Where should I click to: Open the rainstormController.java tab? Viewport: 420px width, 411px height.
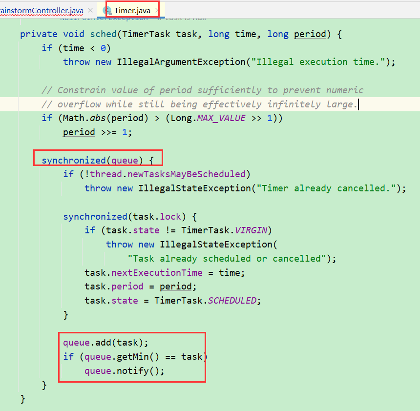tap(42, 11)
